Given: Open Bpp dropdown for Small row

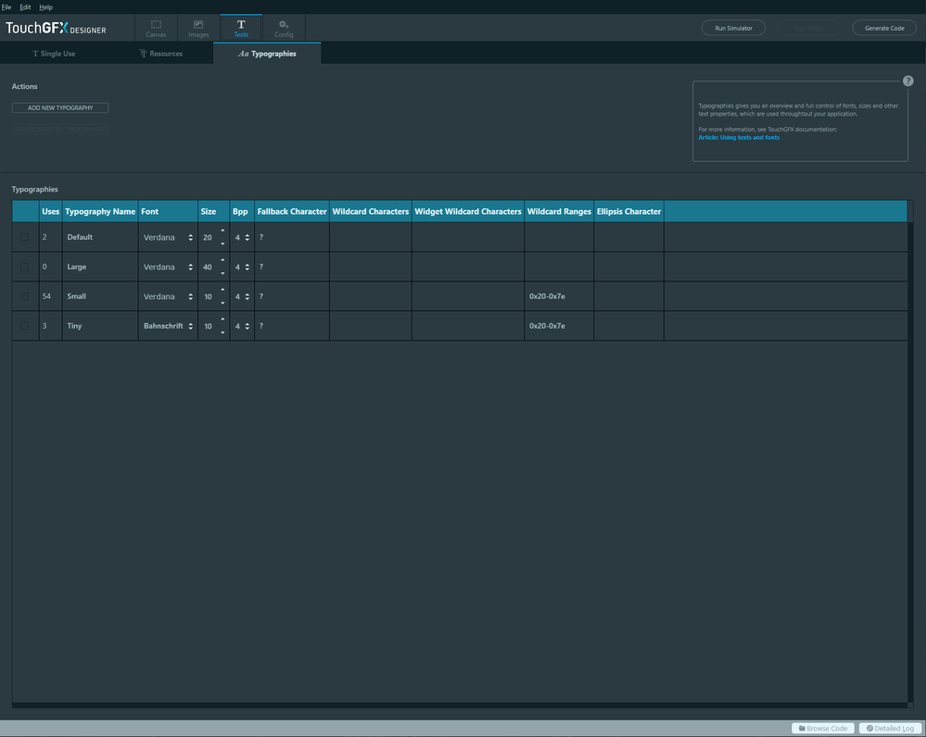Looking at the screenshot, I should 242,296.
